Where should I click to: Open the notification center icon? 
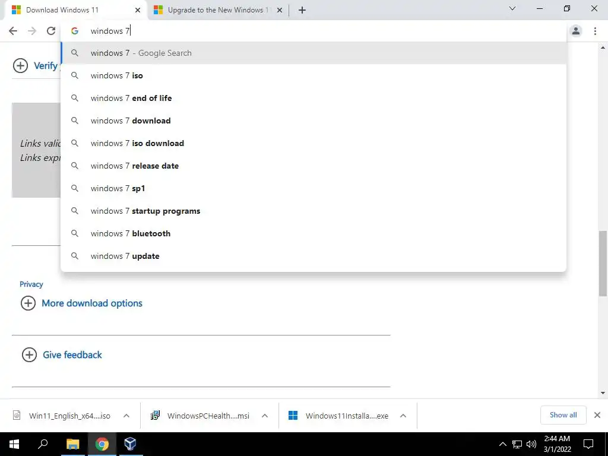point(588,444)
